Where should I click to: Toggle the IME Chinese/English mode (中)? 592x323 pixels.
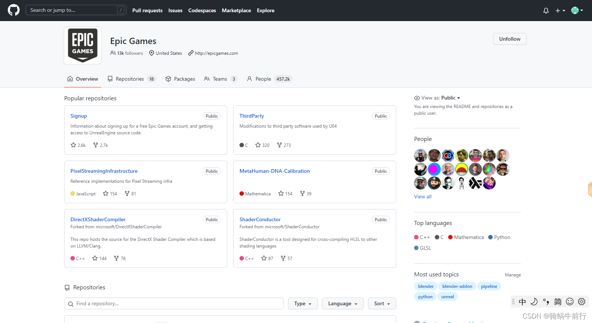pyautogui.click(x=522, y=302)
